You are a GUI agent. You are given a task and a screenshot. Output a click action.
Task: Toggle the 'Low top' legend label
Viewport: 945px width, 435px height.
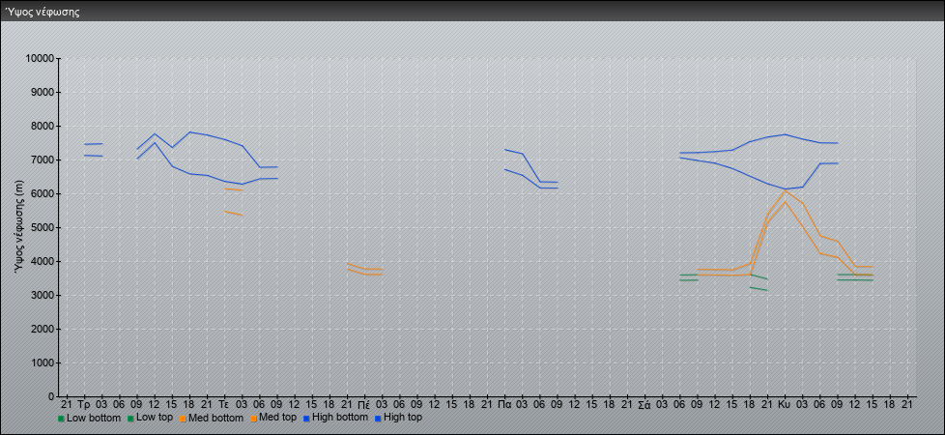155,418
